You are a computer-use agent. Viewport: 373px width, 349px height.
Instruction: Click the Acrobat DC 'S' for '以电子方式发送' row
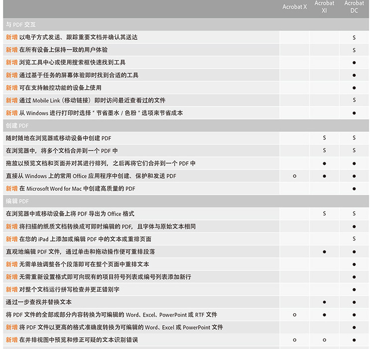click(x=354, y=37)
